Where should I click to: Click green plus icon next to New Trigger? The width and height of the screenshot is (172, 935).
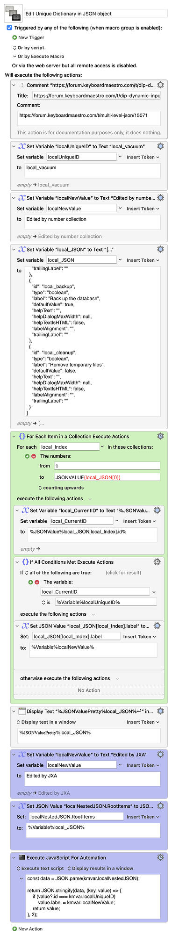point(14,37)
